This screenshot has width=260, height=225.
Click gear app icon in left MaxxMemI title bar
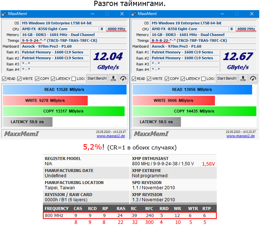tap(4, 14)
